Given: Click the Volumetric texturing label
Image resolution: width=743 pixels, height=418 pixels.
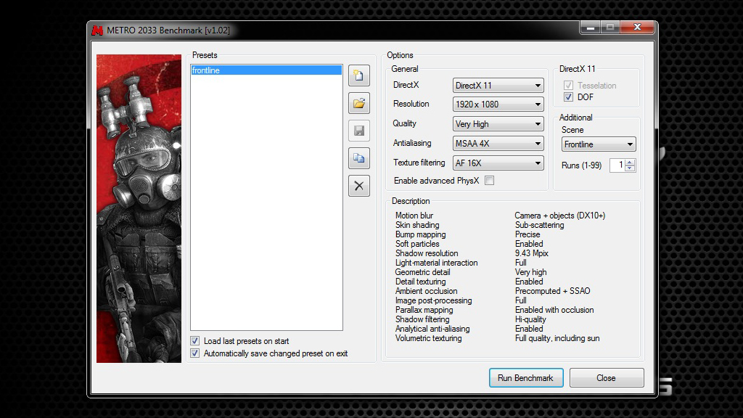Looking at the screenshot, I should tap(428, 338).
